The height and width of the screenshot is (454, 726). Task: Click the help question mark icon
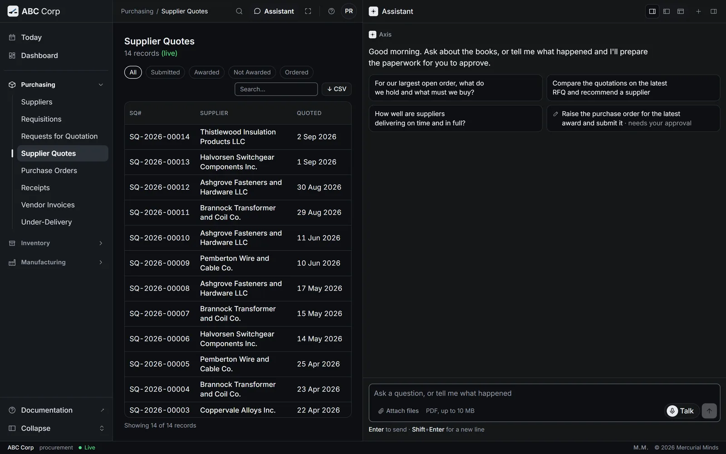tap(331, 11)
